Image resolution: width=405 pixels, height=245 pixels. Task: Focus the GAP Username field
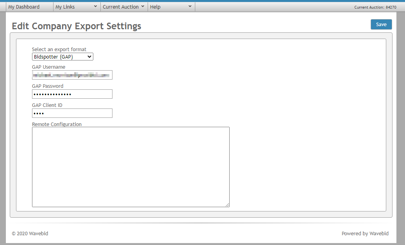(72, 75)
